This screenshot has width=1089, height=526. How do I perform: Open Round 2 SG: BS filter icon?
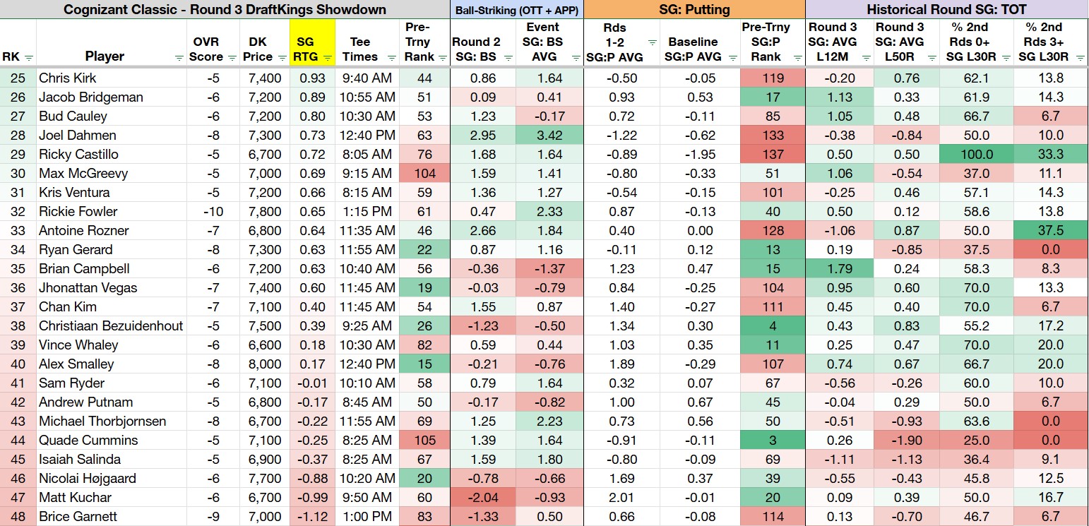click(x=509, y=58)
